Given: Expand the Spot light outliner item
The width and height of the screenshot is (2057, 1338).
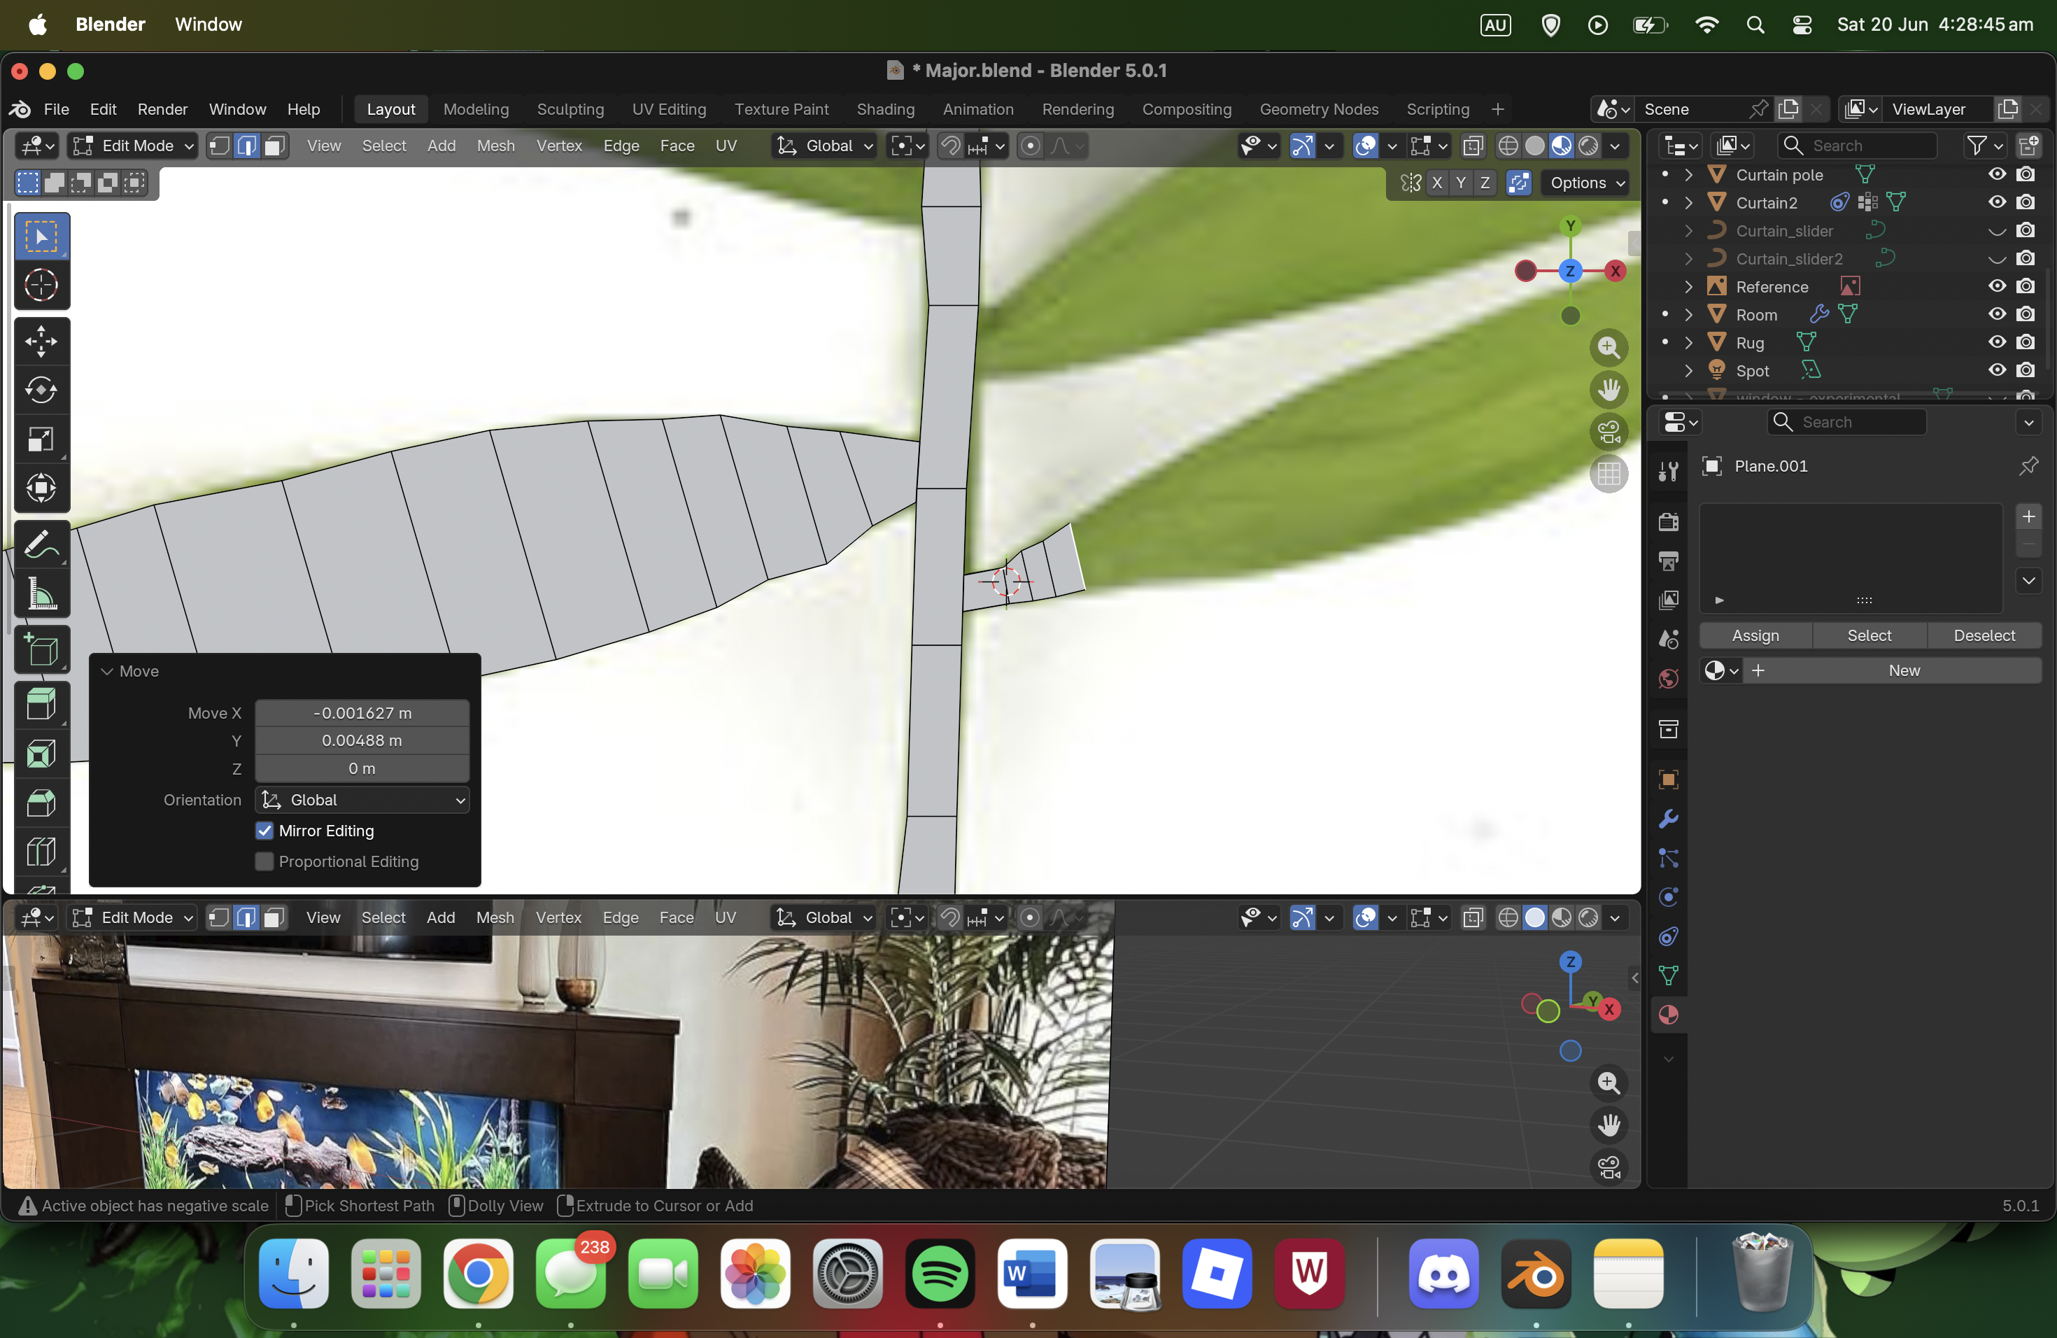Looking at the screenshot, I should [1688, 371].
